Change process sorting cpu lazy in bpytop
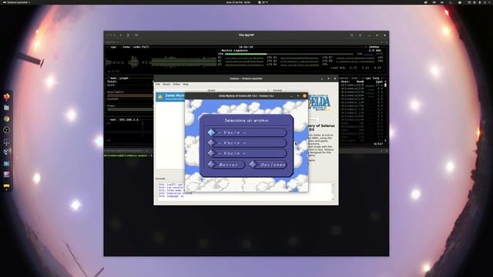Screen dimensions: 493x277 tap(373, 78)
